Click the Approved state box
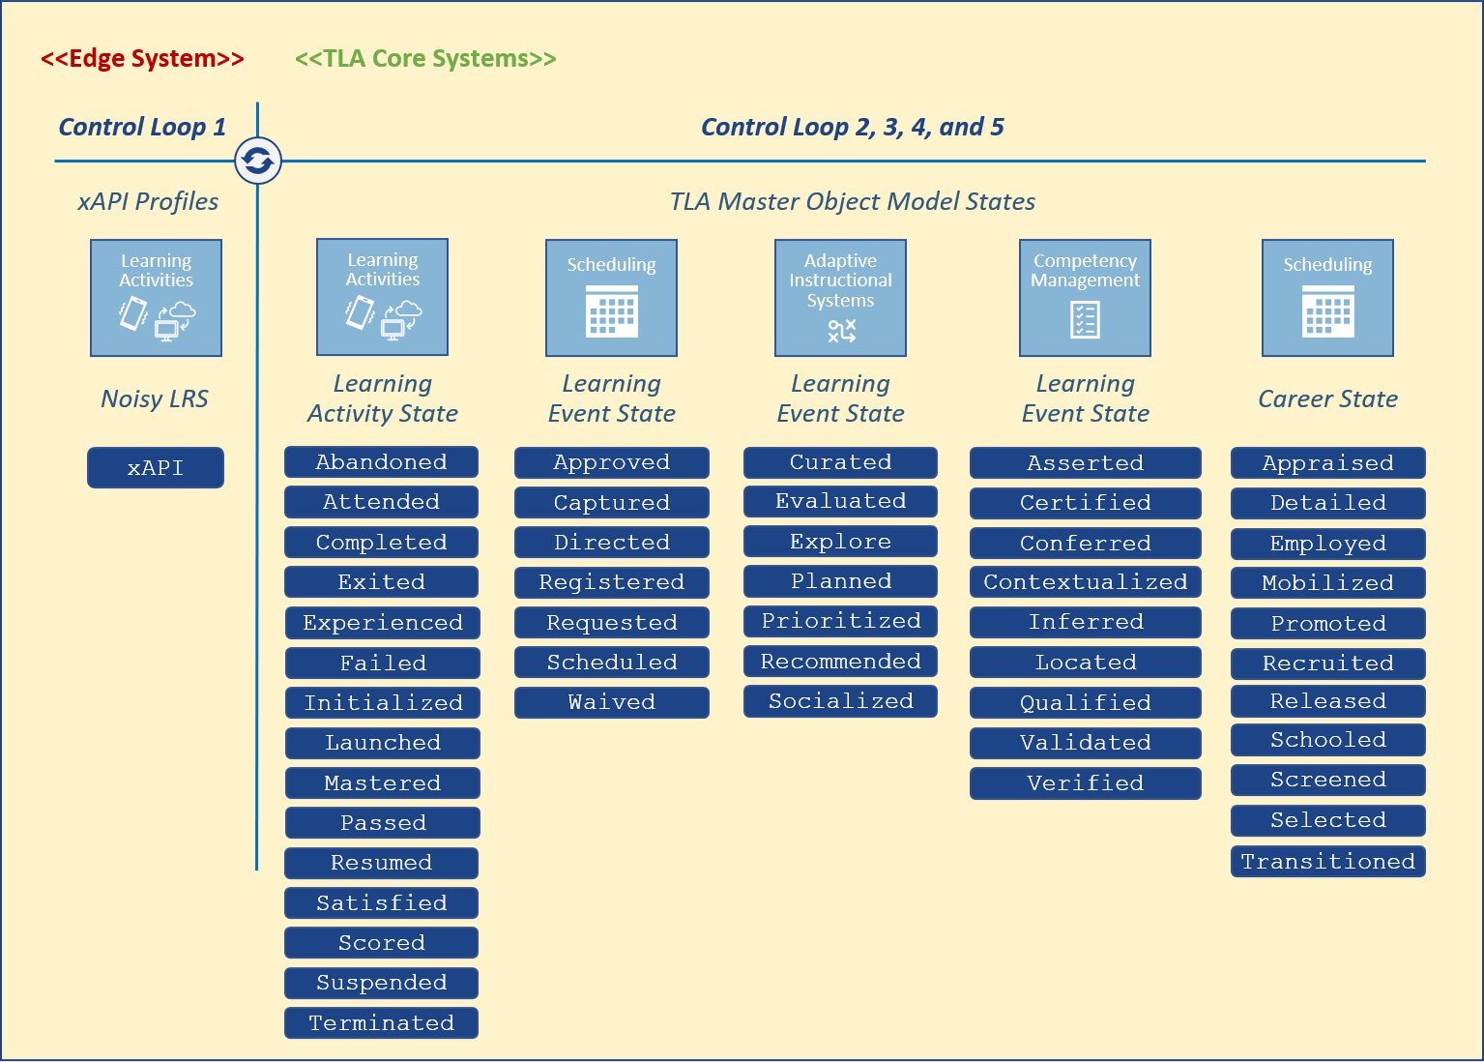This screenshot has width=1484, height=1062. pos(611,462)
